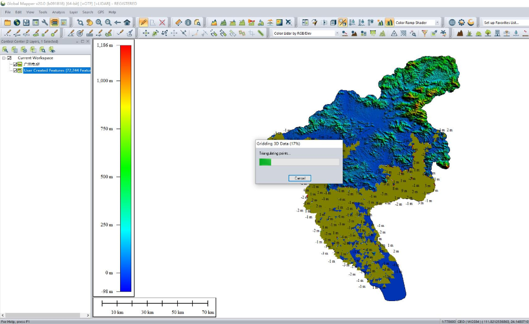Click the home full-view icon
Viewport: 529px width, 324px height.
(x=127, y=22)
